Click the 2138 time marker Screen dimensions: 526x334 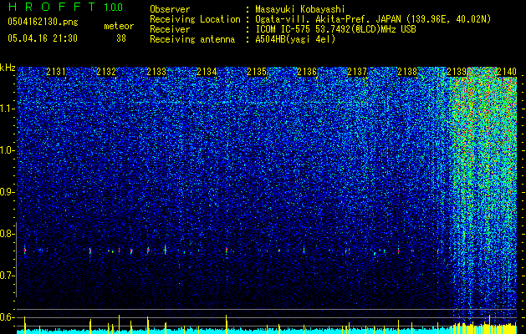tap(407, 72)
